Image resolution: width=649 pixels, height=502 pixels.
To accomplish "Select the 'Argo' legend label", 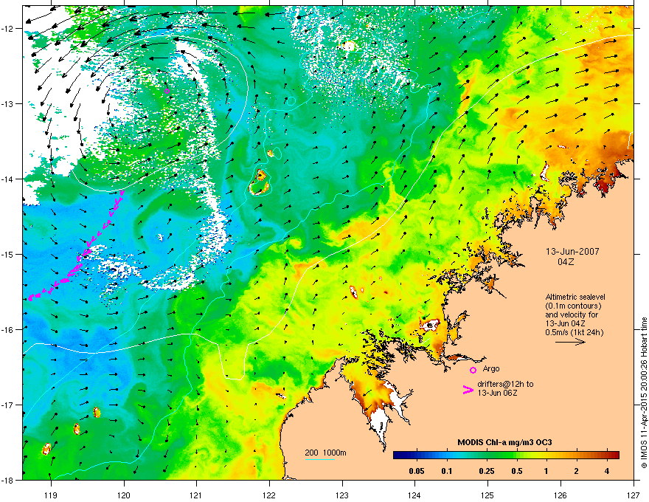I will pyautogui.click(x=491, y=368).
